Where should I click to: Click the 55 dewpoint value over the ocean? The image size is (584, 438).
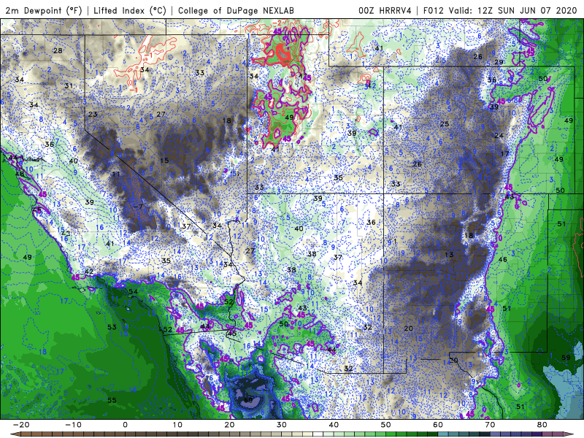pyautogui.click(x=112, y=400)
